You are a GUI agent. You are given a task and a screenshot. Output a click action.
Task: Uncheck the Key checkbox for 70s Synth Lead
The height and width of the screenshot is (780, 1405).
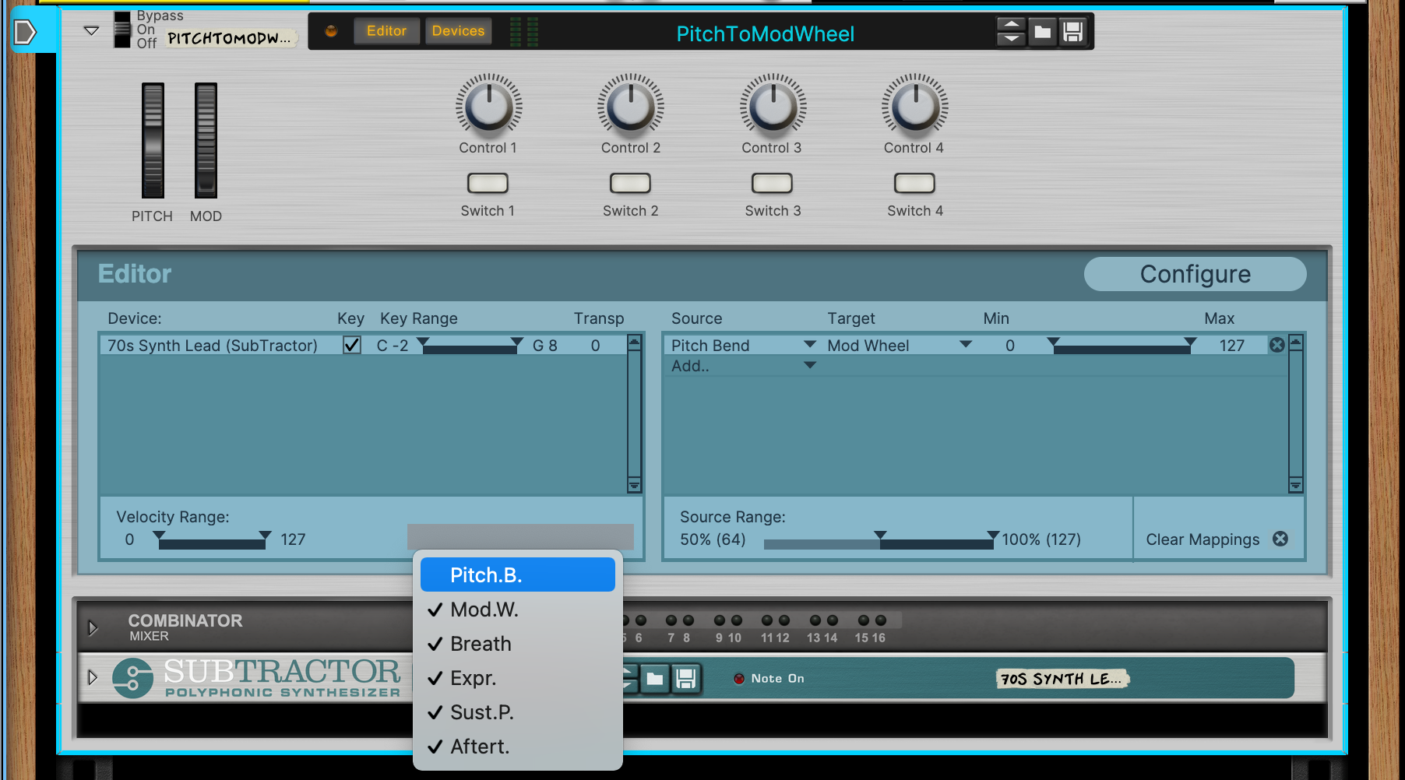point(352,345)
